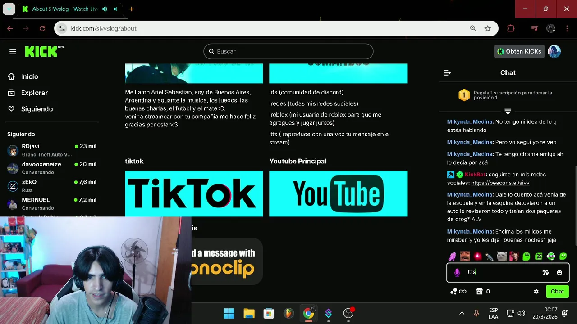The image size is (577, 324).
Task: Open chat settings gear icon
Action: click(x=536, y=292)
